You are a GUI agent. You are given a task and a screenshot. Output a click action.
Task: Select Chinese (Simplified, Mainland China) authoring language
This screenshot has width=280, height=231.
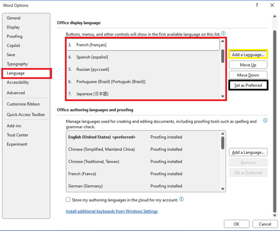(x=143, y=149)
